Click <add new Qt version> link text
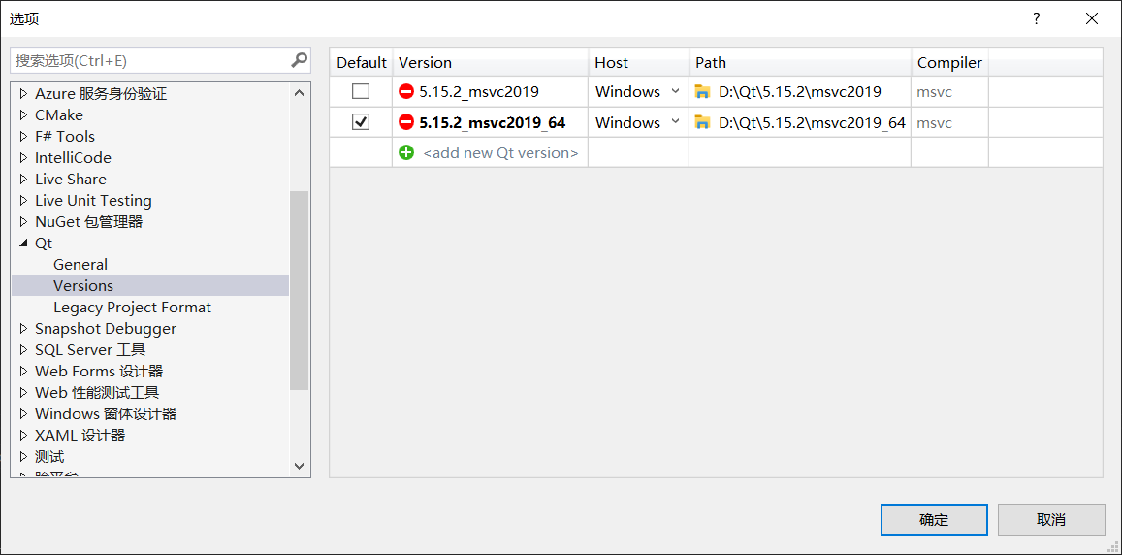This screenshot has width=1122, height=555. pos(500,152)
